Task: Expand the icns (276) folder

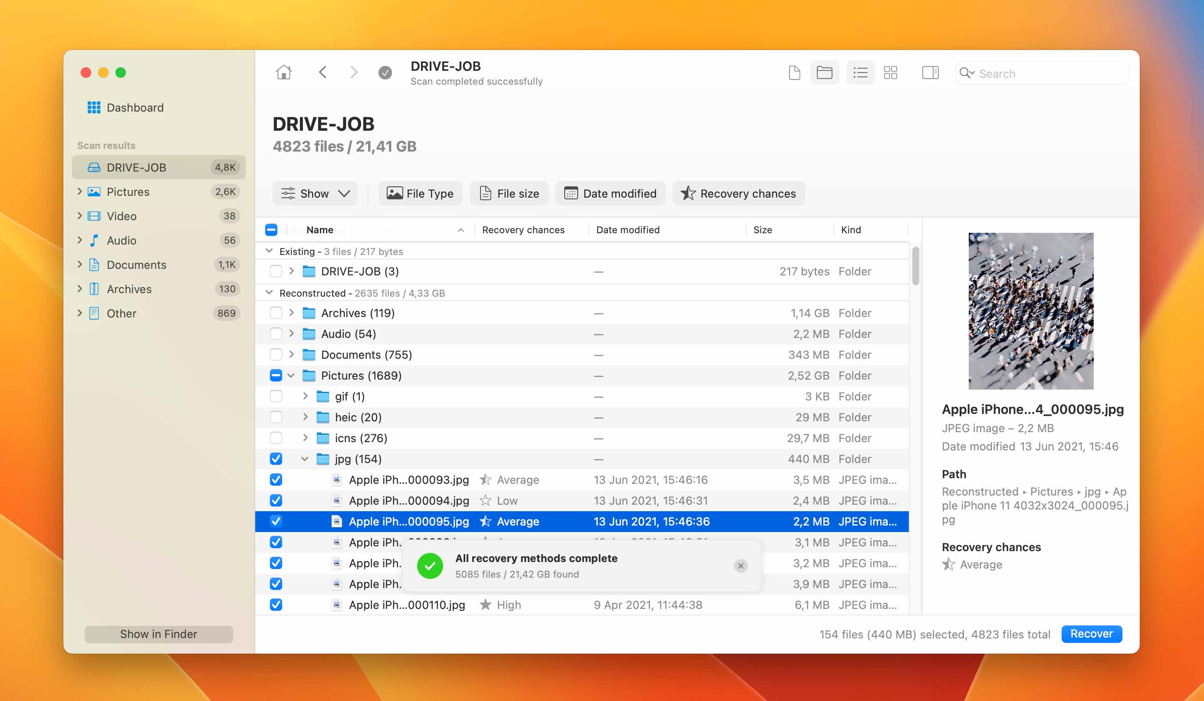Action: tap(305, 438)
